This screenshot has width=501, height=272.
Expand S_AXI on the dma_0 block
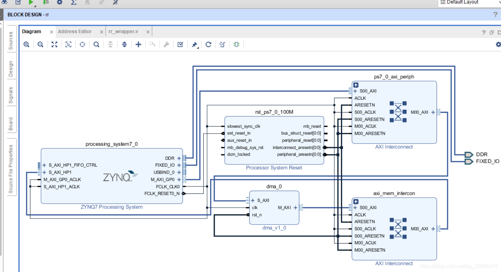pos(253,201)
